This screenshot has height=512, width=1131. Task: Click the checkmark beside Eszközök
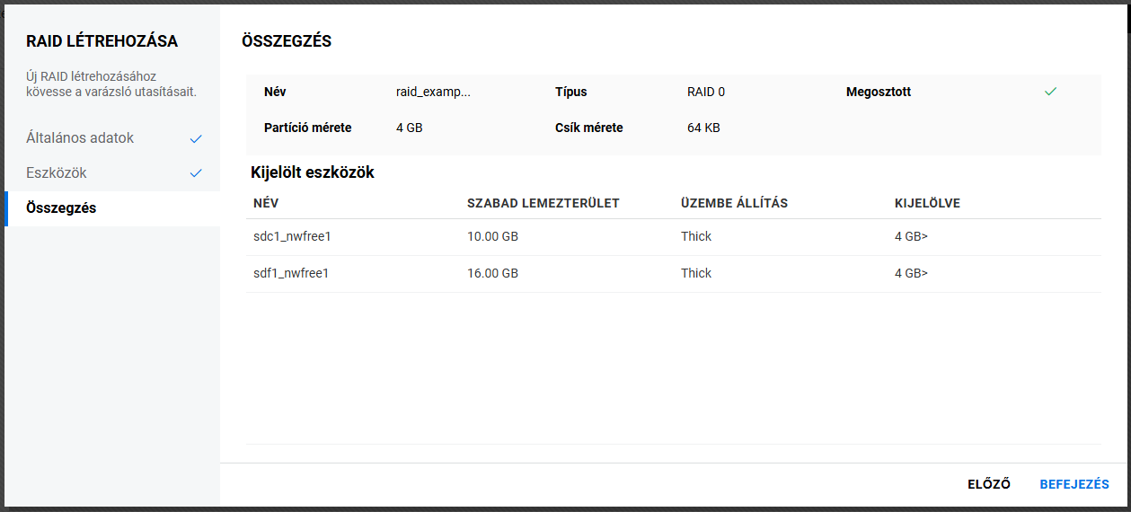point(197,173)
